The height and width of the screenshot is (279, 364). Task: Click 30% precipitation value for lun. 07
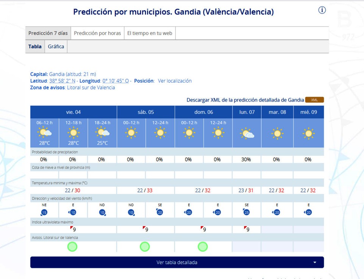tap(246, 159)
